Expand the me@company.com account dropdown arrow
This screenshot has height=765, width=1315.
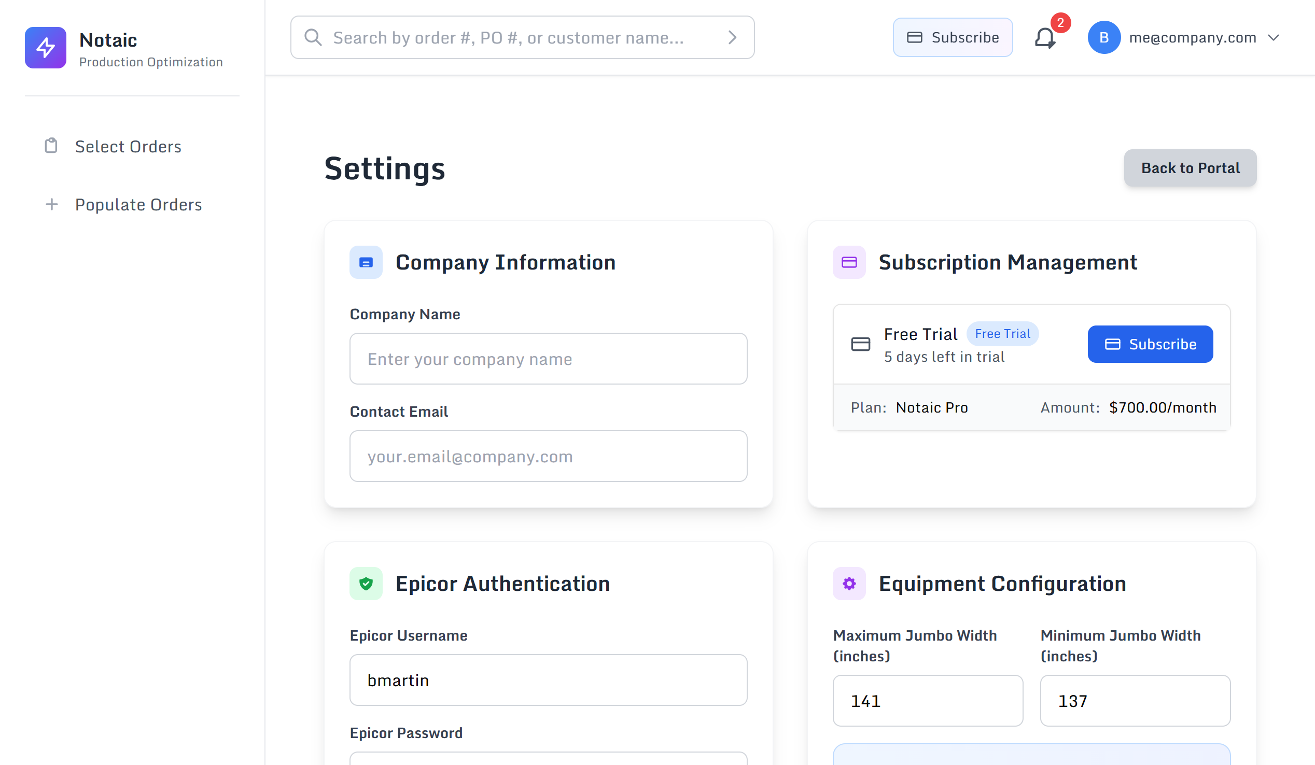click(1274, 38)
